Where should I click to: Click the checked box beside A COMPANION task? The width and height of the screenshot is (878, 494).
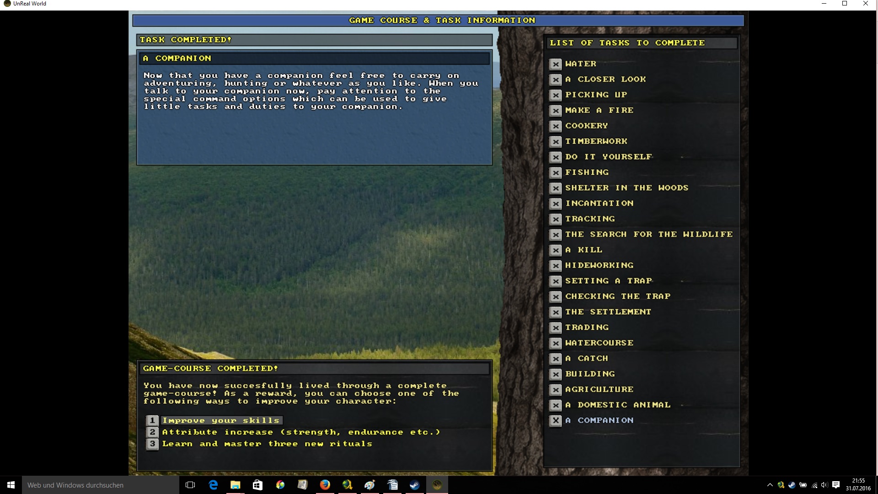coord(556,421)
